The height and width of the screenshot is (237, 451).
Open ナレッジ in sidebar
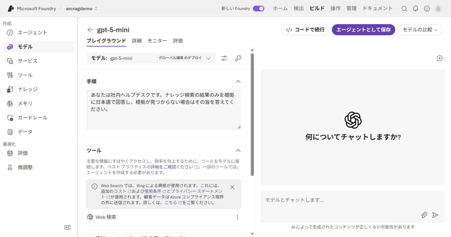coord(39,89)
